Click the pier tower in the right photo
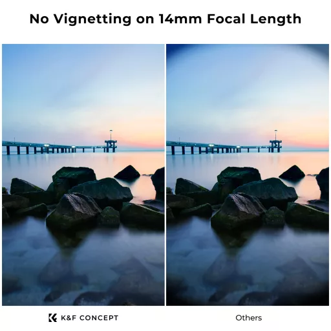This screenshot has width=331, height=331. (x=275, y=146)
